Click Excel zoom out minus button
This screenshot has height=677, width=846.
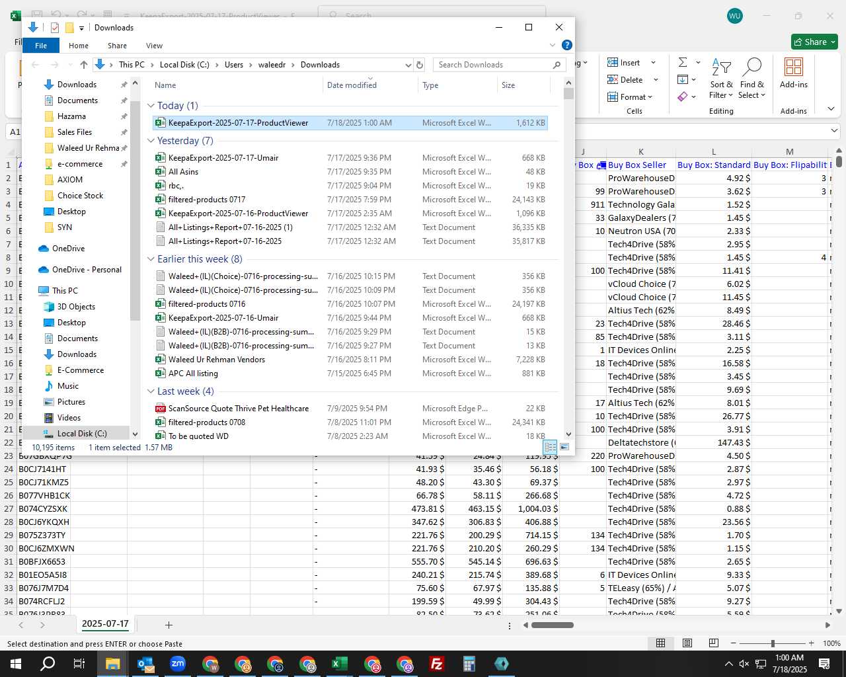click(x=734, y=643)
